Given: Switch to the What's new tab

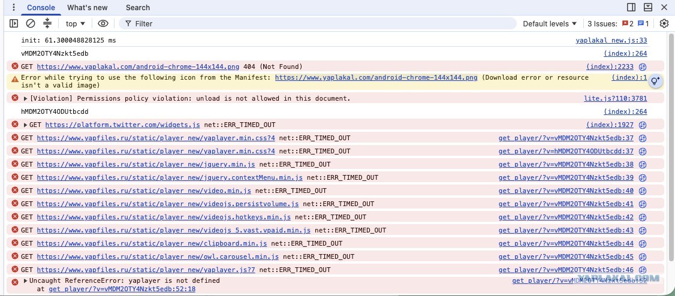Looking at the screenshot, I should point(88,7).
